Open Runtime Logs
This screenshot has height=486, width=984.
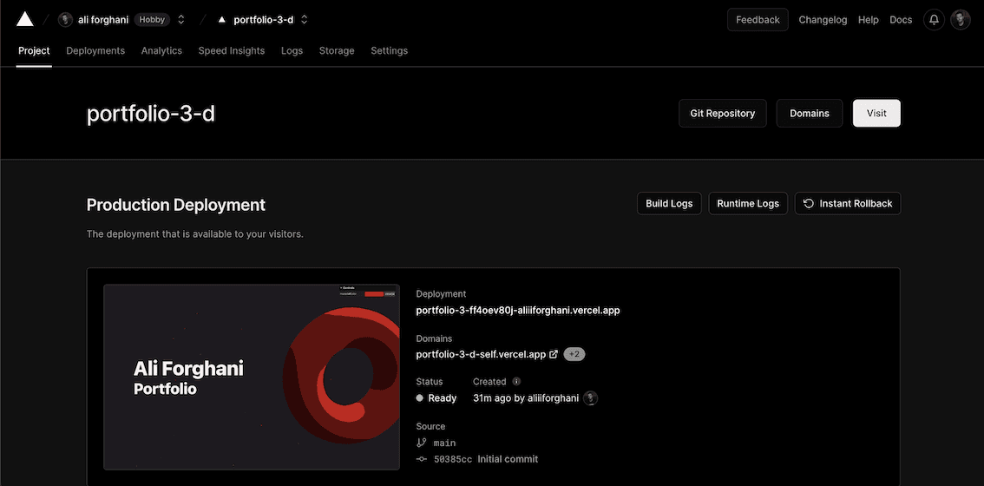tap(748, 203)
